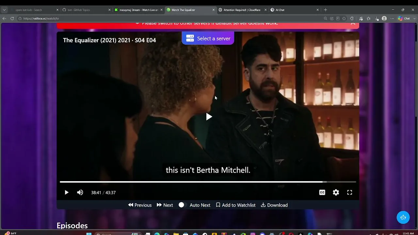Toggle closed captions (CC)

[x=322, y=193]
